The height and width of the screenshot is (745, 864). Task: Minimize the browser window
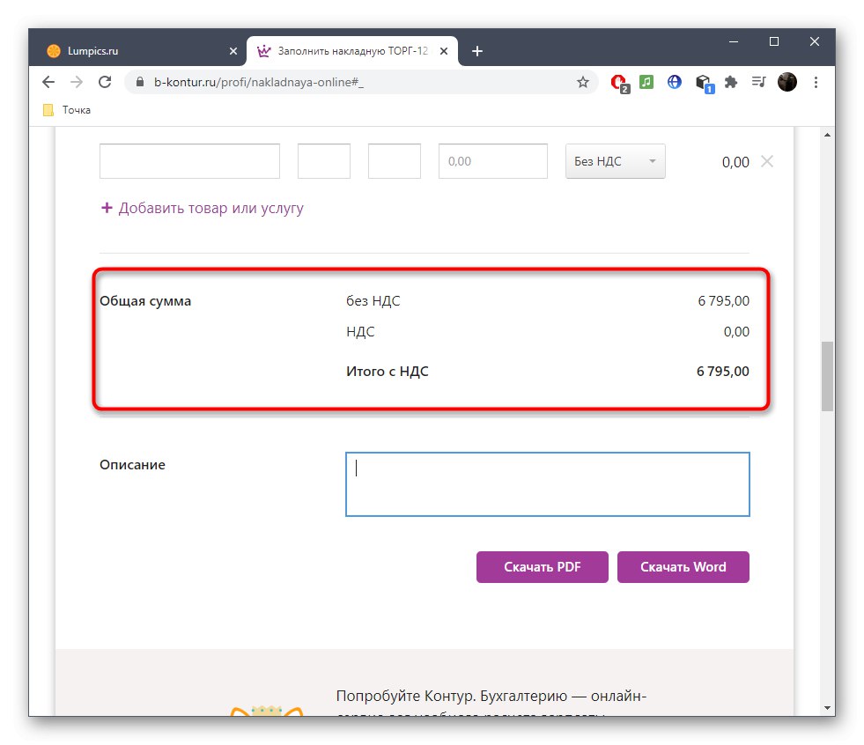pyautogui.click(x=734, y=42)
